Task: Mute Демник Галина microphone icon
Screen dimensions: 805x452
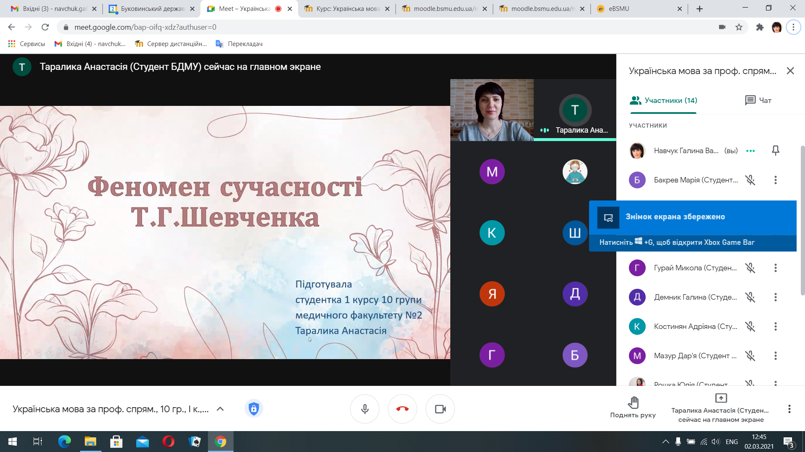Action: click(750, 297)
